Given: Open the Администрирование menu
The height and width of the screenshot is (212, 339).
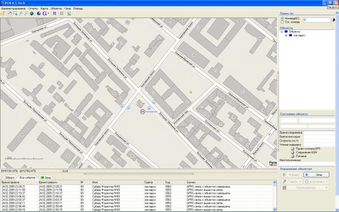Looking at the screenshot, I should [x=13, y=8].
